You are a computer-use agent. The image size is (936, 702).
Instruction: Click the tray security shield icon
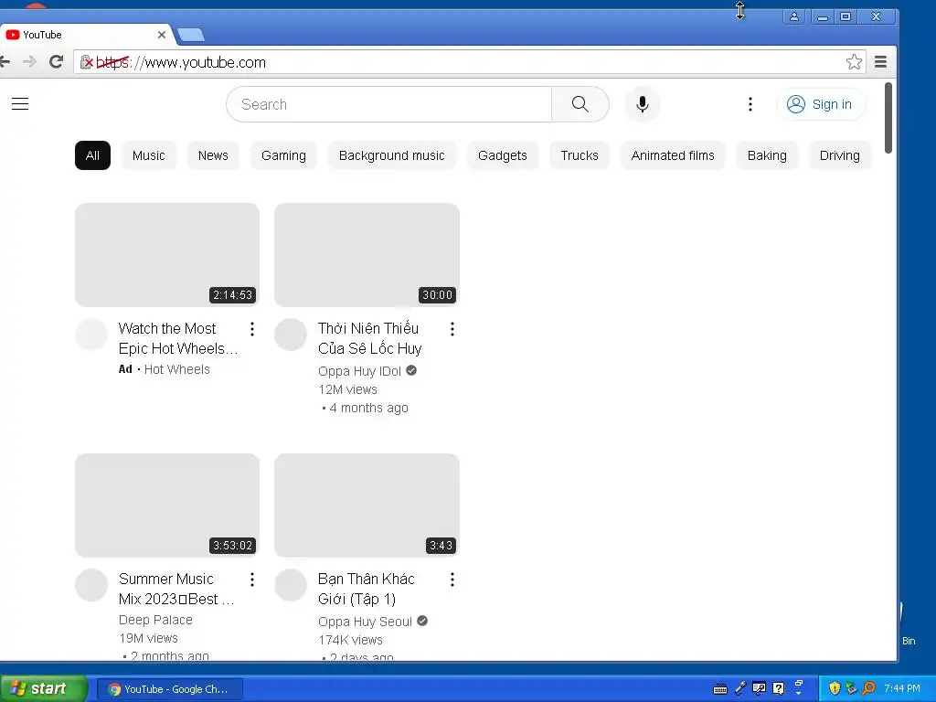click(x=835, y=688)
